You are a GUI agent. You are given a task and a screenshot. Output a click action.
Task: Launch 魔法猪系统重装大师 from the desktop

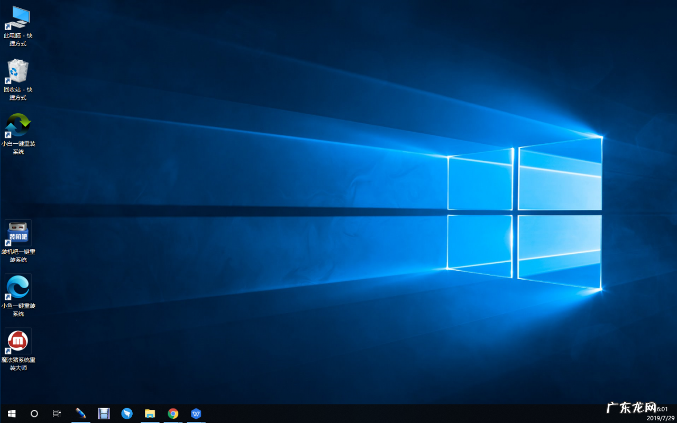tap(17, 341)
